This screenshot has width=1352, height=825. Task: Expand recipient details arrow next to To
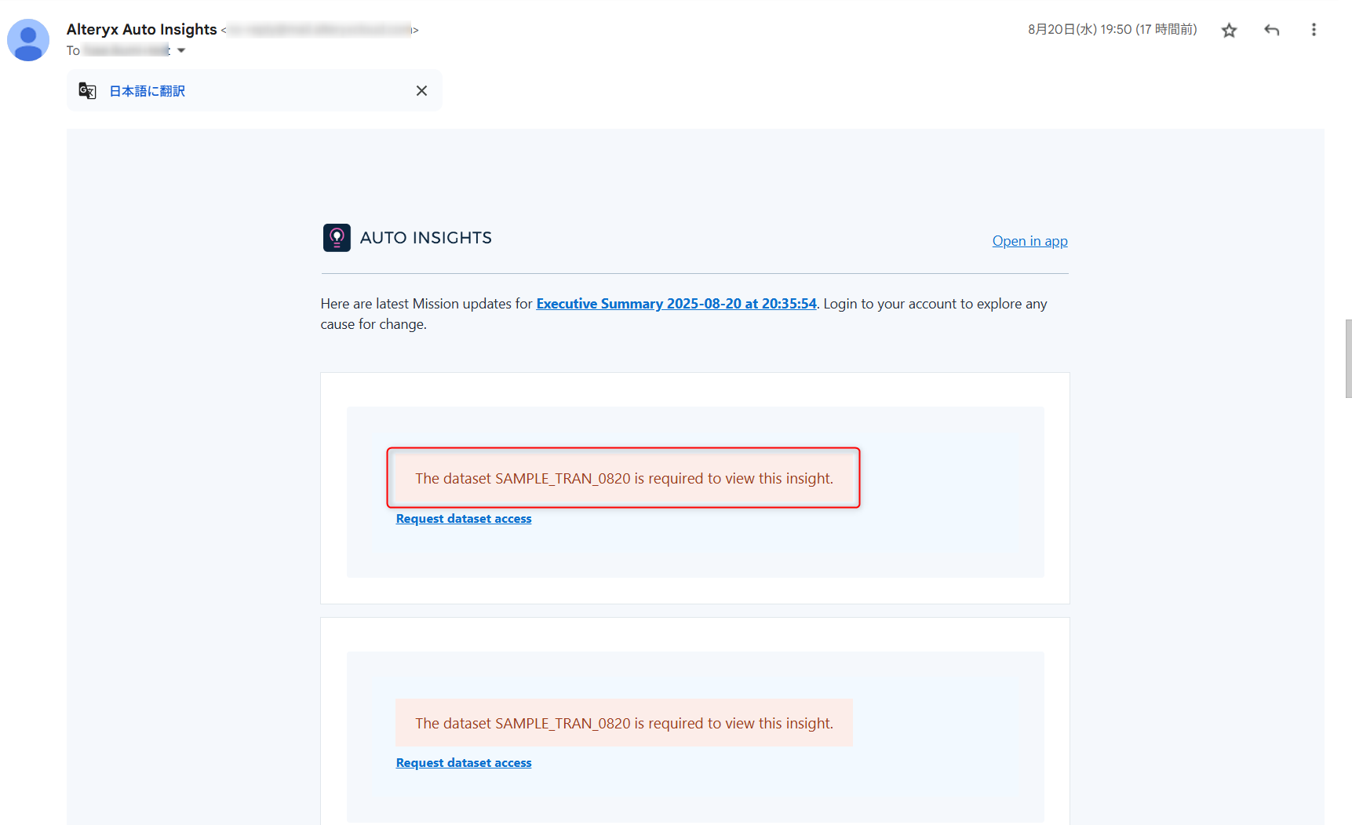point(181,50)
